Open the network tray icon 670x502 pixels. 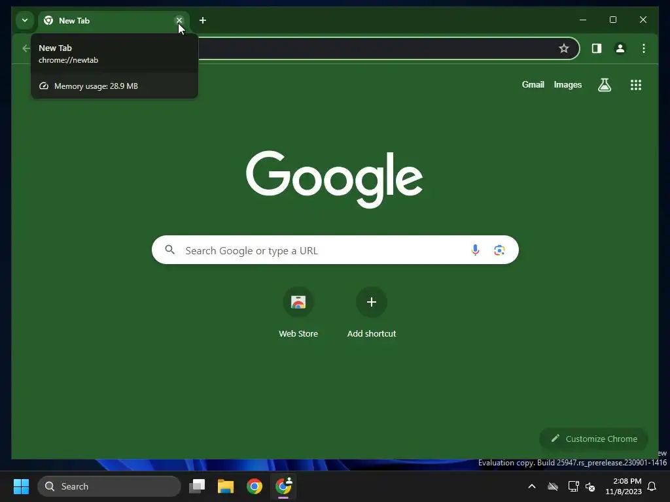573,486
